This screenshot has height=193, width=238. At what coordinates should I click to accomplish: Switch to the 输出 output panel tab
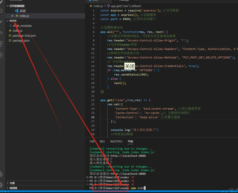[x=102, y=141]
